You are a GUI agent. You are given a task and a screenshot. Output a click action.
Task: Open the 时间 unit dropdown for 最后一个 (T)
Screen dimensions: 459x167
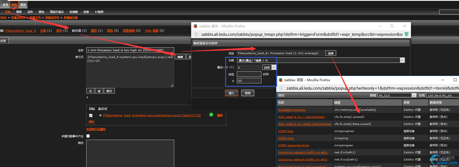tap(269, 68)
